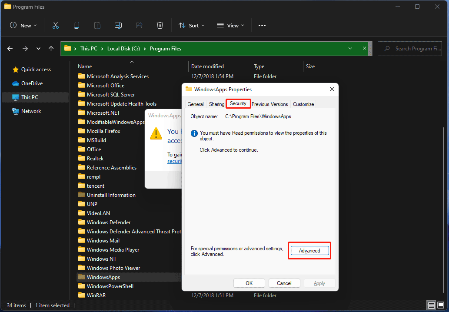Go up one folder level arrow
This screenshot has width=449, height=312.
coord(51,49)
